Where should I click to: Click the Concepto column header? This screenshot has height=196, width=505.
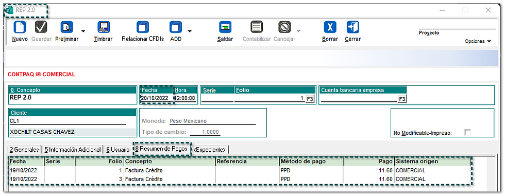coord(170,162)
